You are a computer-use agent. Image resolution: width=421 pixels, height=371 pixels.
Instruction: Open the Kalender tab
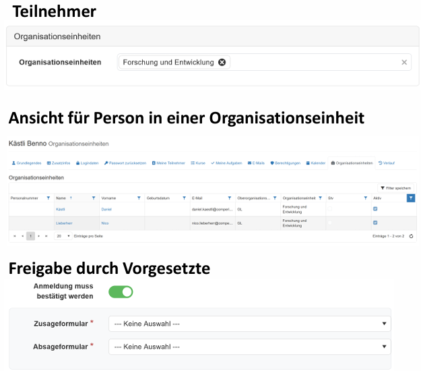(x=316, y=163)
